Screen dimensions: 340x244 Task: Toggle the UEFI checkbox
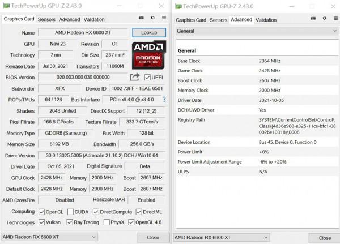point(147,78)
